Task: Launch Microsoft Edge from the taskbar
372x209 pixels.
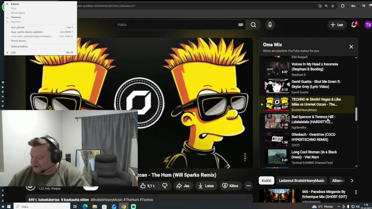Action: [x=85, y=206]
